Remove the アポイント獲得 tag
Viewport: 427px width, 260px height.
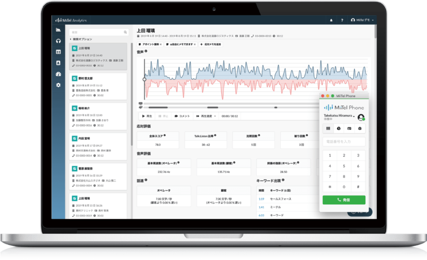pos(161,44)
